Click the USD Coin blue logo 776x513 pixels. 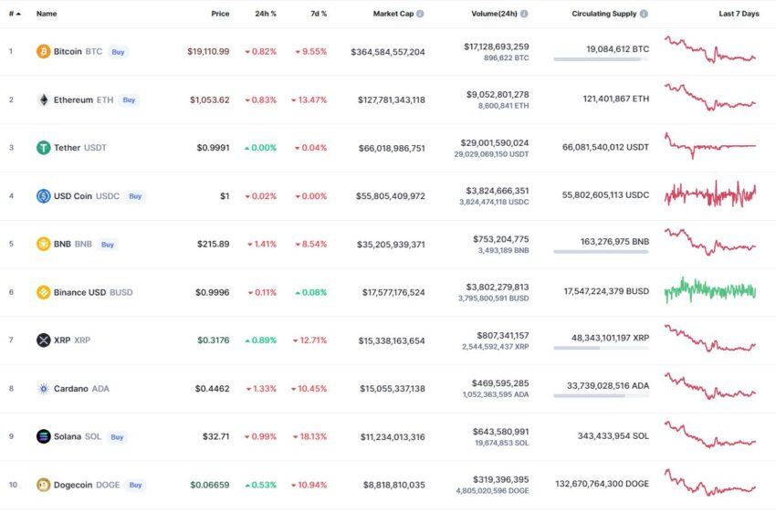tap(44, 196)
